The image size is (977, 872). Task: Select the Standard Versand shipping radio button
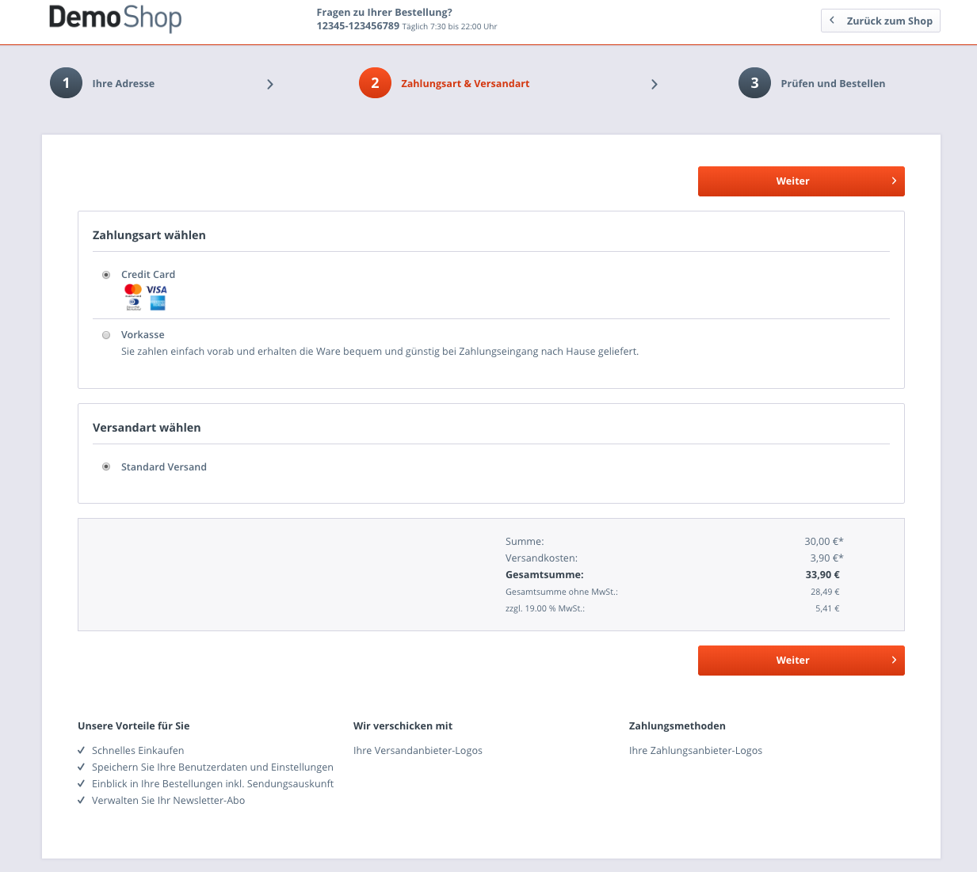[106, 467]
